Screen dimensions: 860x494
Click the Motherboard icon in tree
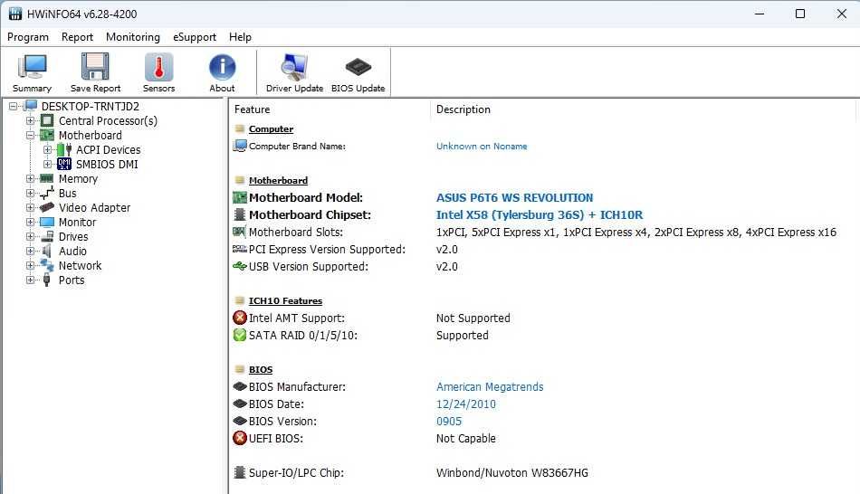pyautogui.click(x=47, y=135)
